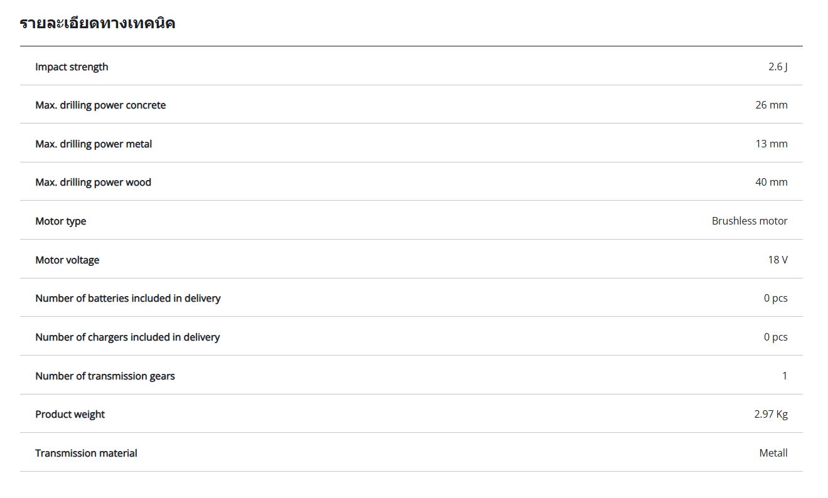The image size is (828, 498).
Task: Click Number of chargers included in delivery
Action: point(127,337)
